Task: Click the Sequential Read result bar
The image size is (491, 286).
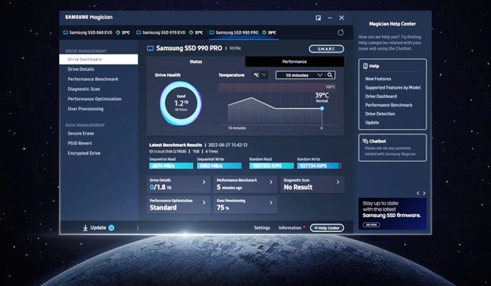Action: pos(171,166)
